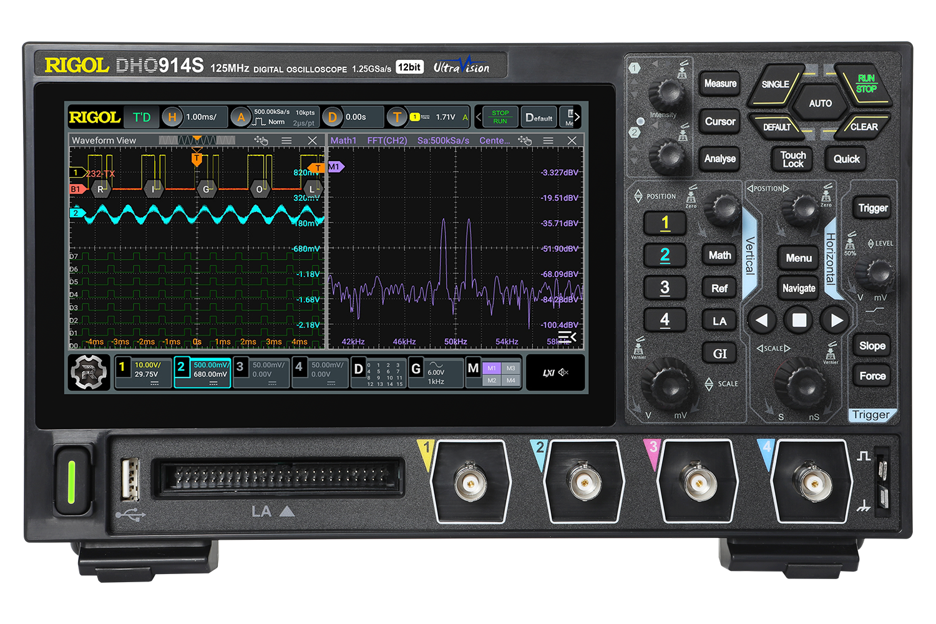Image resolution: width=936 pixels, height=624 pixels.
Task: Open the T'D trigger status label
Action: (x=142, y=117)
